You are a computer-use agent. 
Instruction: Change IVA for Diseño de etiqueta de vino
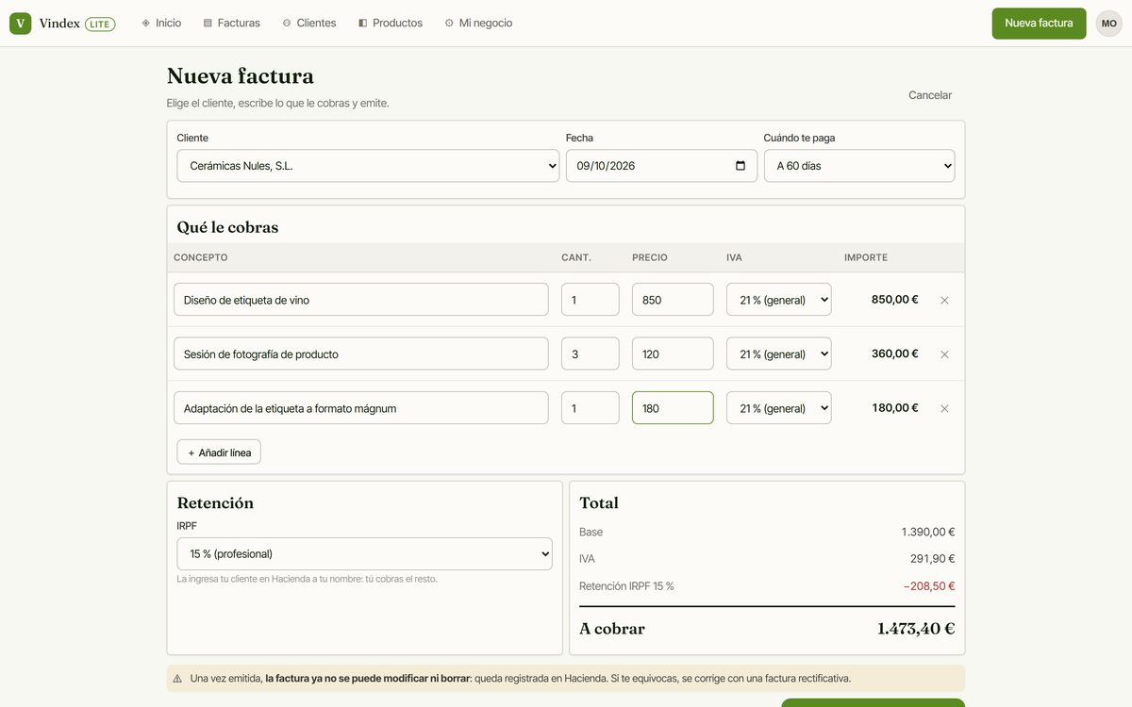pyautogui.click(x=779, y=300)
